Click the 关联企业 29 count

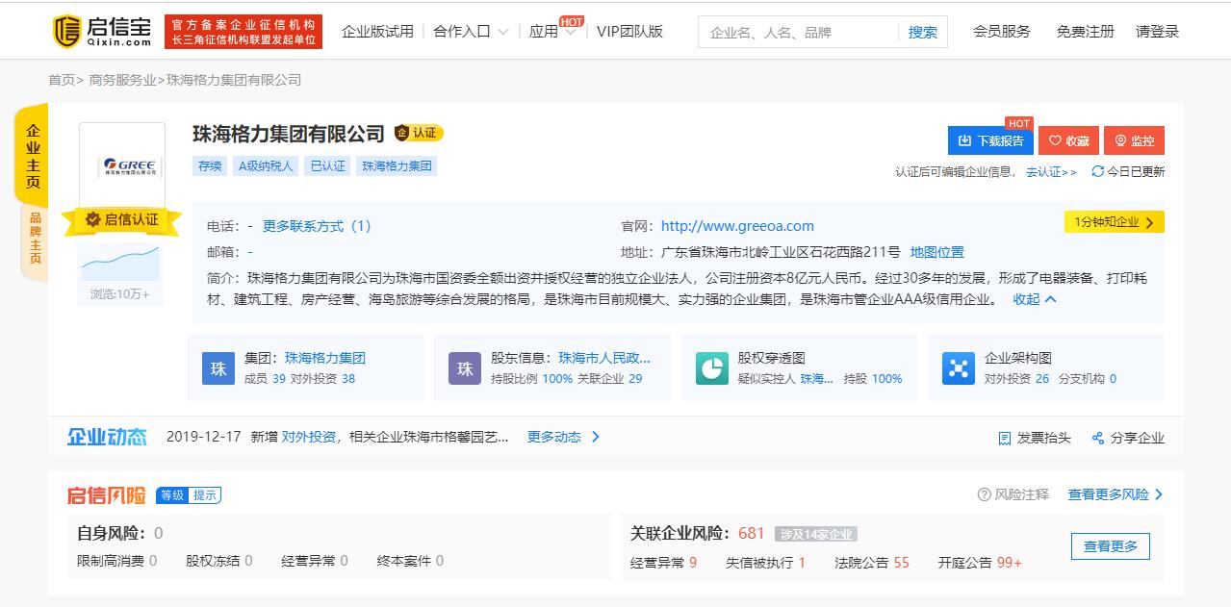point(635,379)
